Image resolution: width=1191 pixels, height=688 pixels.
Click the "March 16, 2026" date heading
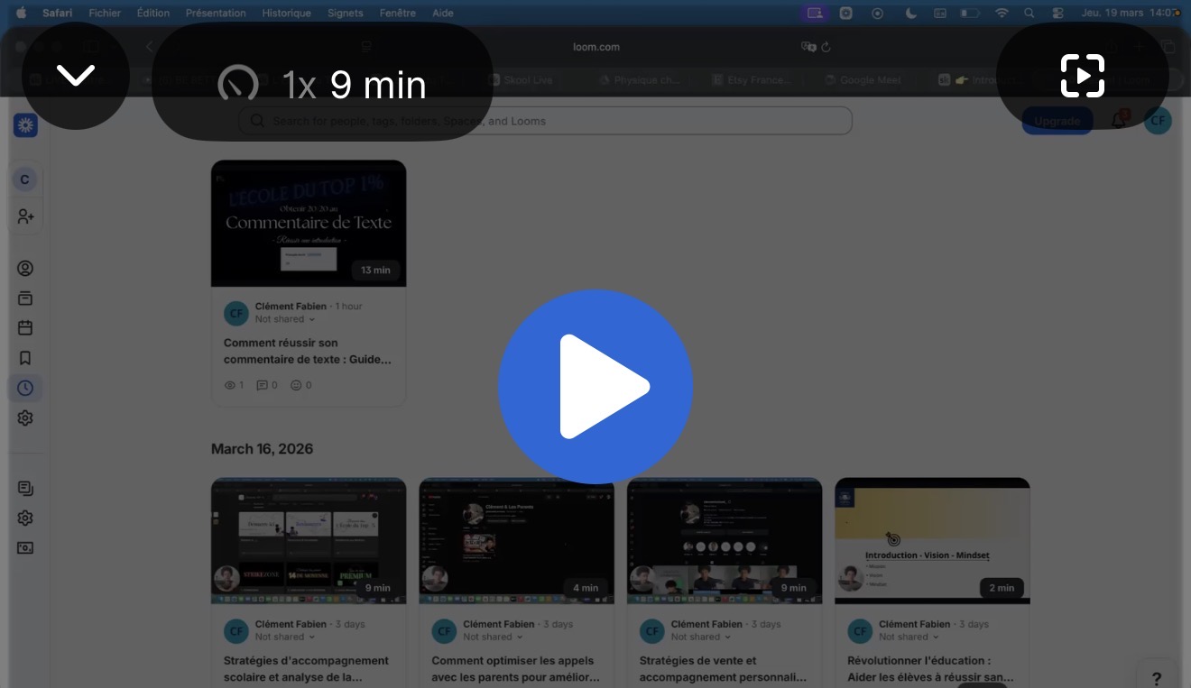[263, 449]
